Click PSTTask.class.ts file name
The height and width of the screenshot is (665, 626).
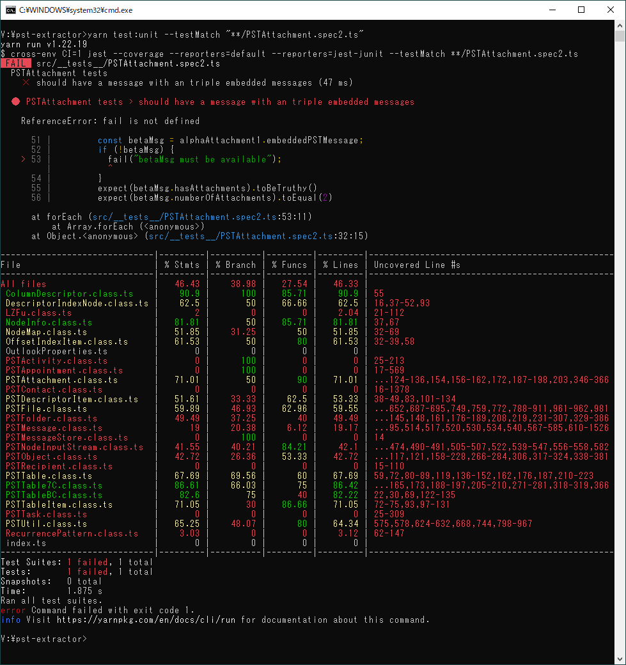click(x=46, y=515)
